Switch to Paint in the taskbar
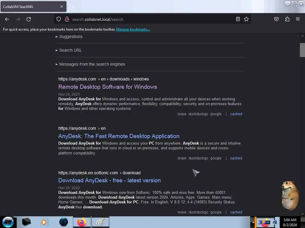This screenshot has height=228, width=305. click(x=100, y=222)
